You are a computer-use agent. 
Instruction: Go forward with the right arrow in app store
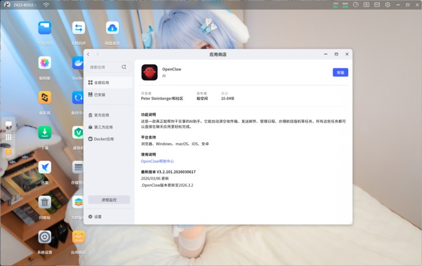click(98, 54)
